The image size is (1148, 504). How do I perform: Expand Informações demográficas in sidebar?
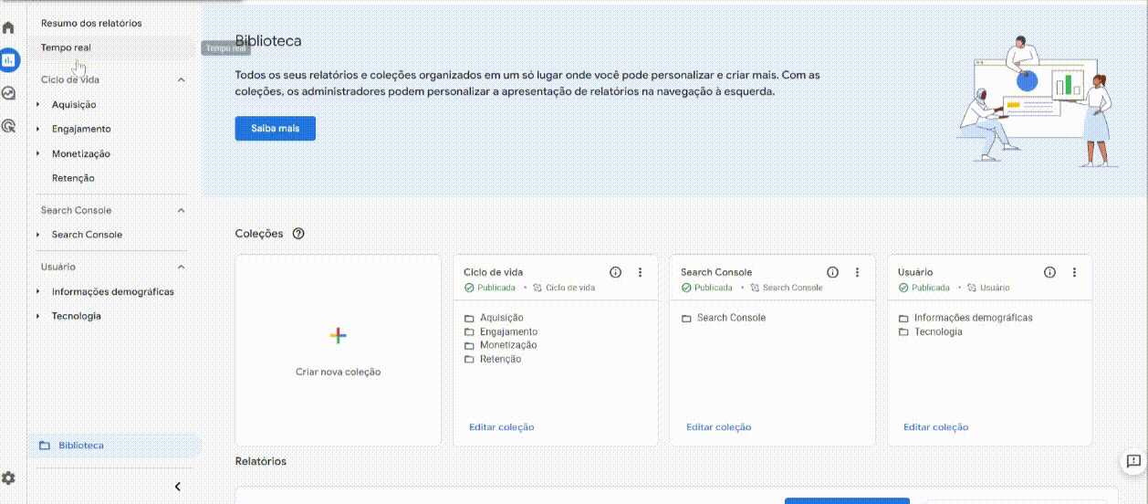coord(38,292)
